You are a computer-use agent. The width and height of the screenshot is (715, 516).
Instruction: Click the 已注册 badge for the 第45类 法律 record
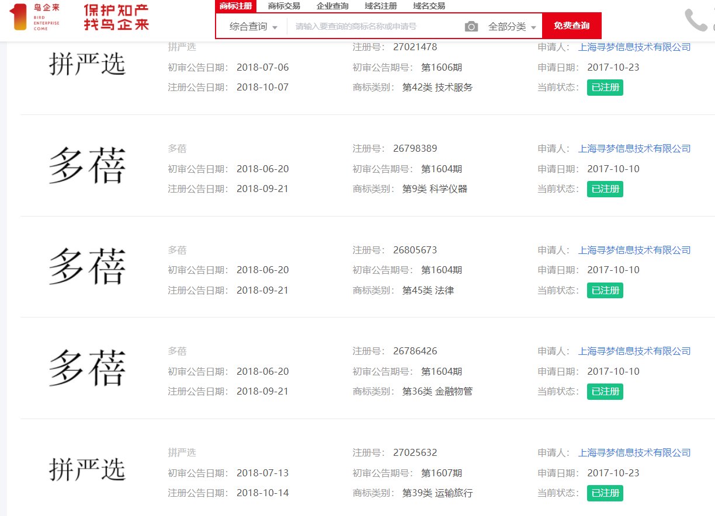pos(605,290)
